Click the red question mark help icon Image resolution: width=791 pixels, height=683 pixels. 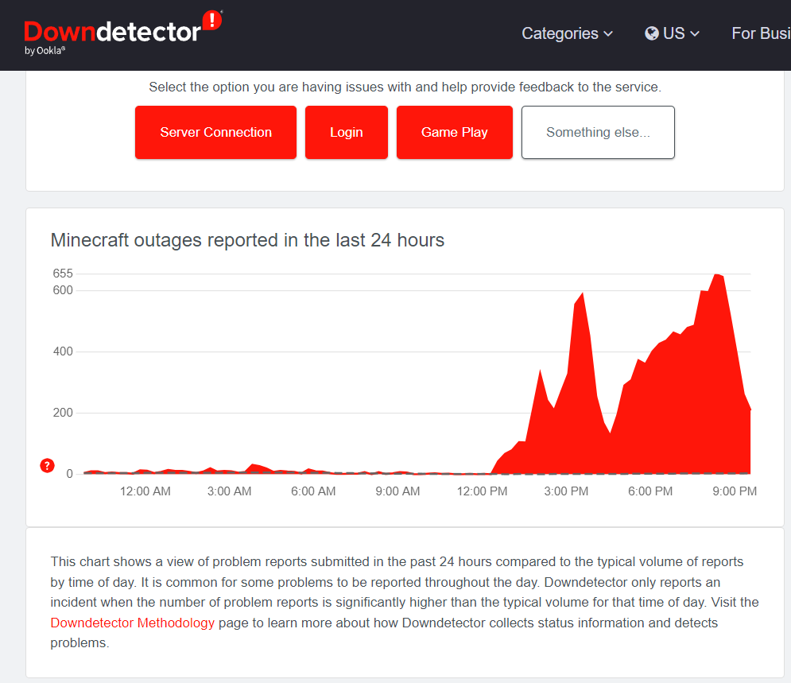(x=47, y=466)
